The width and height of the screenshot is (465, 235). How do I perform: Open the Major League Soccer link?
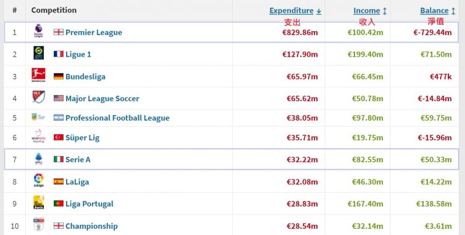click(x=102, y=98)
